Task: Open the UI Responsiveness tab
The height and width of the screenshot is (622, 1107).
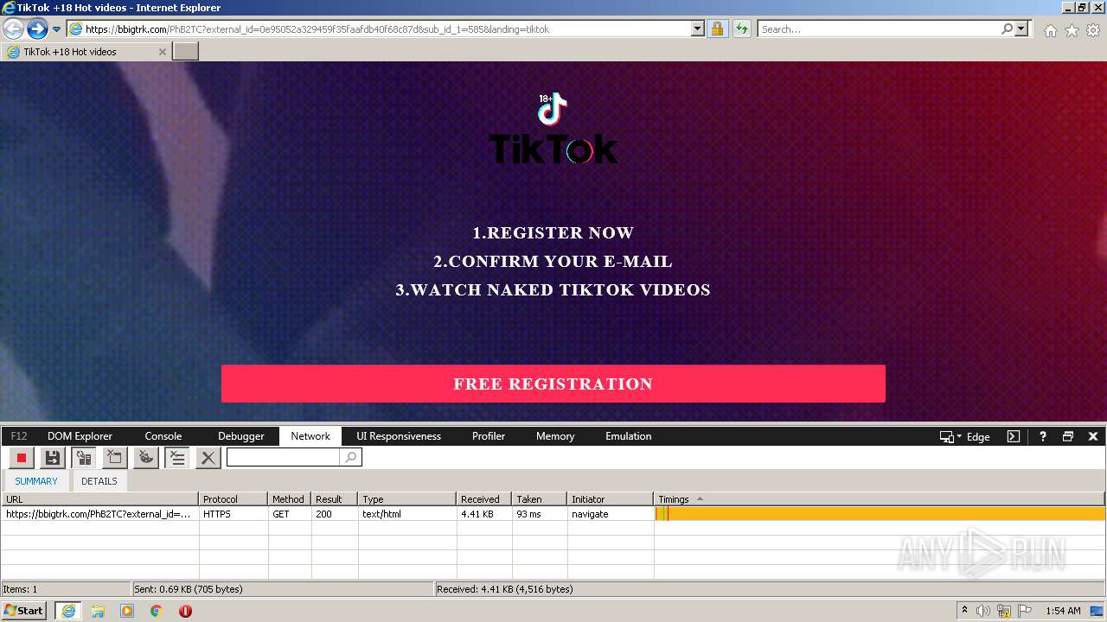Action: point(399,436)
